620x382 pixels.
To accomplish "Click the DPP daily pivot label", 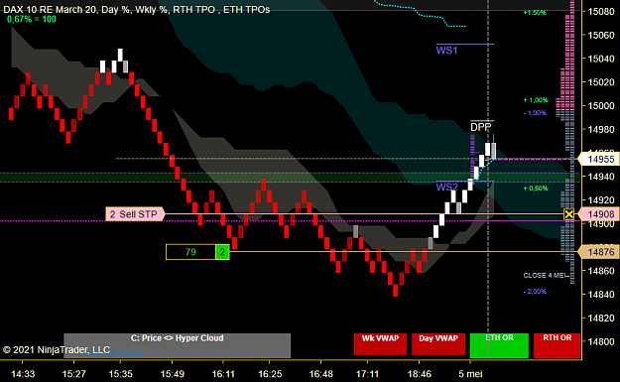I will tap(480, 127).
